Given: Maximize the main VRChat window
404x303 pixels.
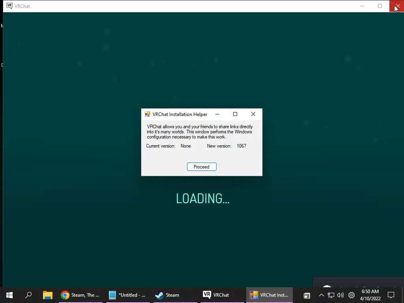Looking at the screenshot, I should click(x=380, y=6).
